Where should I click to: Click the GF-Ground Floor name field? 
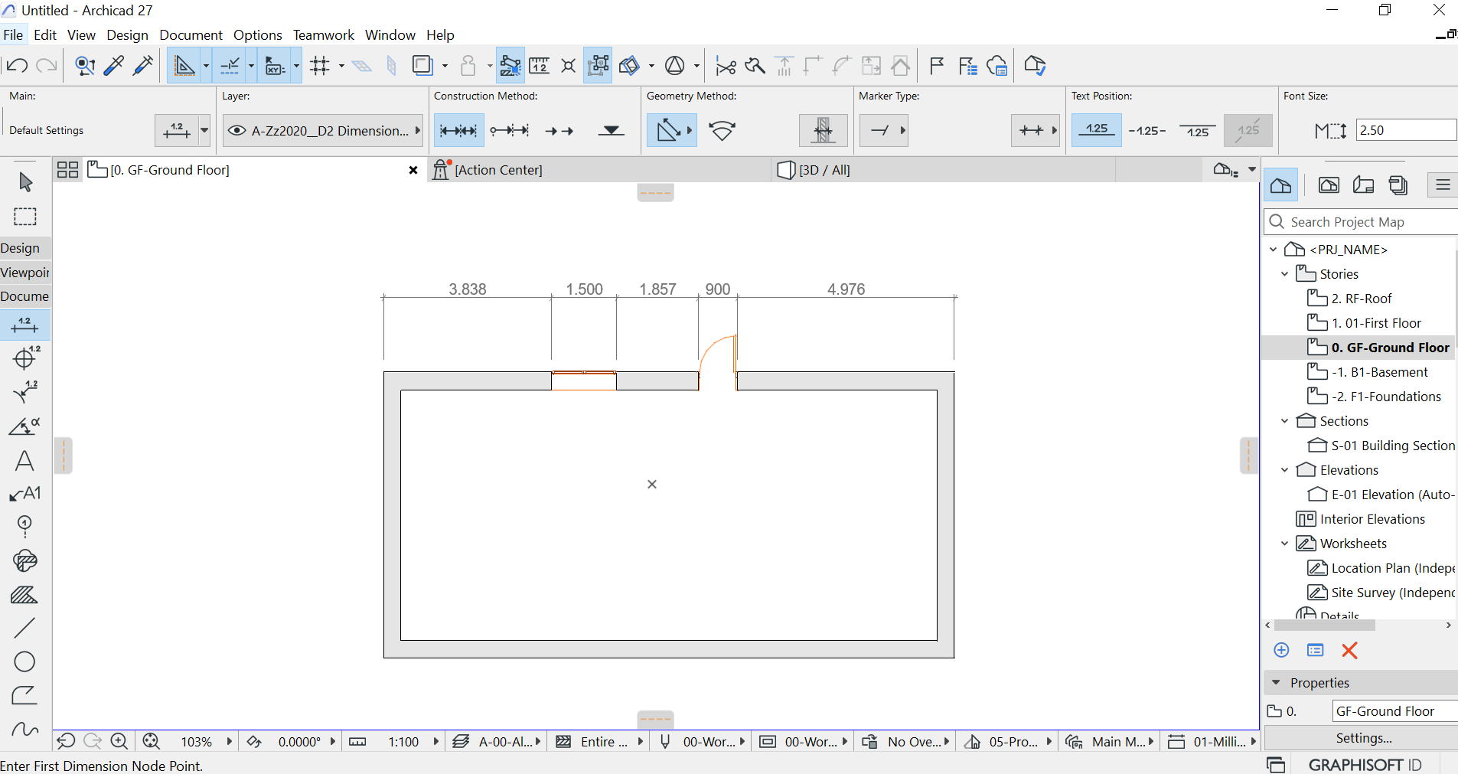(x=1394, y=711)
